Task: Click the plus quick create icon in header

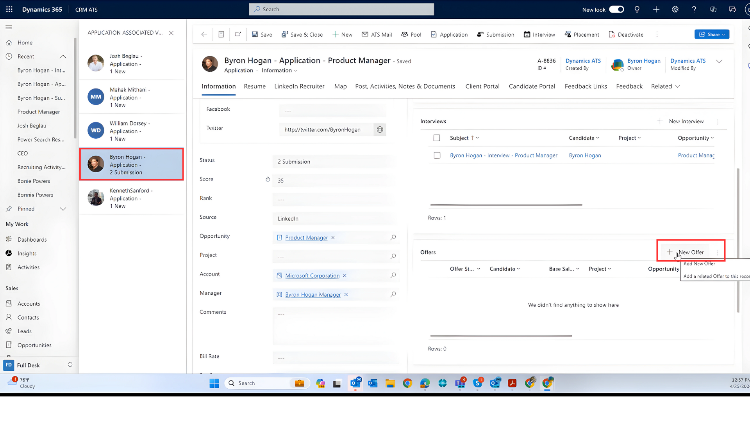Action: coord(656,9)
